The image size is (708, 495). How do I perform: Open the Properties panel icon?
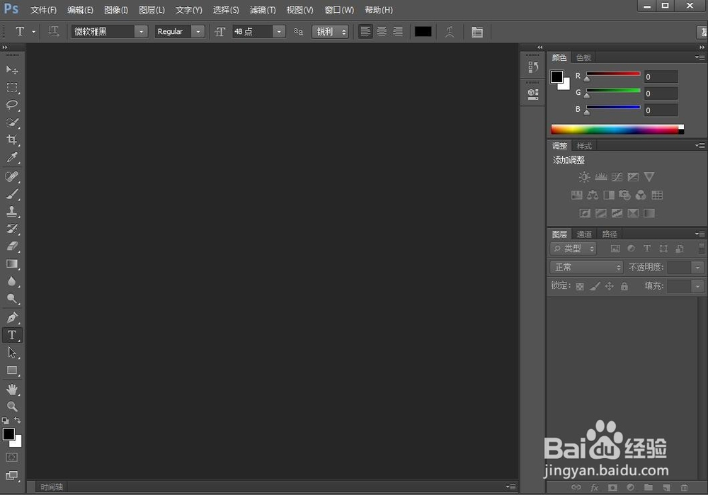533,94
